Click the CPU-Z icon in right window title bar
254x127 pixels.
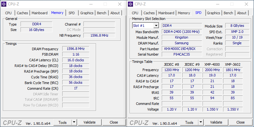click(x=131, y=4)
